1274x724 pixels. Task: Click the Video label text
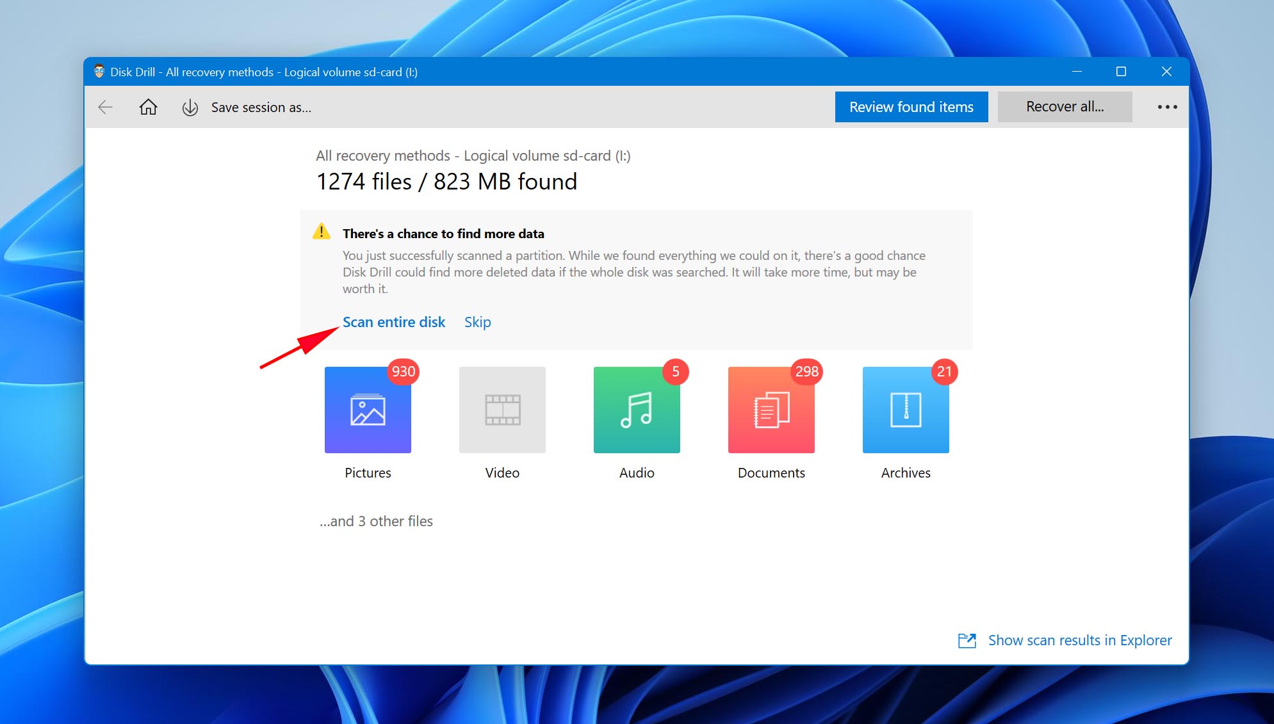(502, 472)
